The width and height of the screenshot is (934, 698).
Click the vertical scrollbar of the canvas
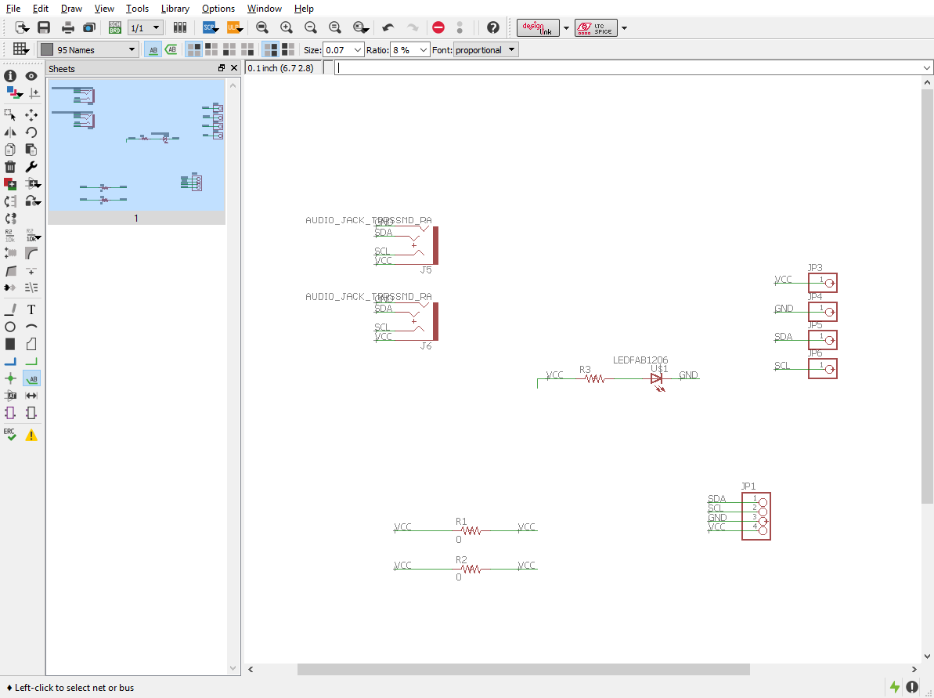928,295
